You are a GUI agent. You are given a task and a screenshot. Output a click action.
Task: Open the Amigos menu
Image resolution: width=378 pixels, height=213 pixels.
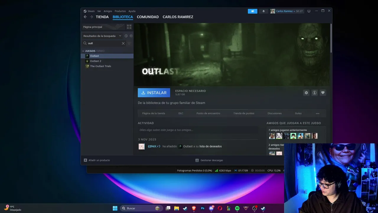coord(108,11)
